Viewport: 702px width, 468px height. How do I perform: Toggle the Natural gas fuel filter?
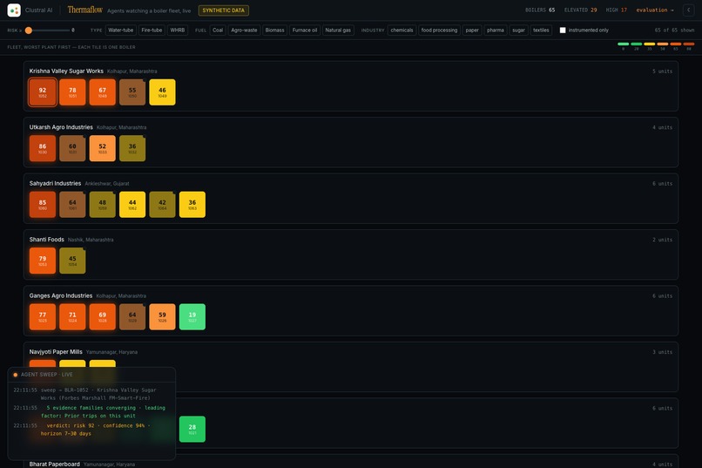[x=338, y=30]
